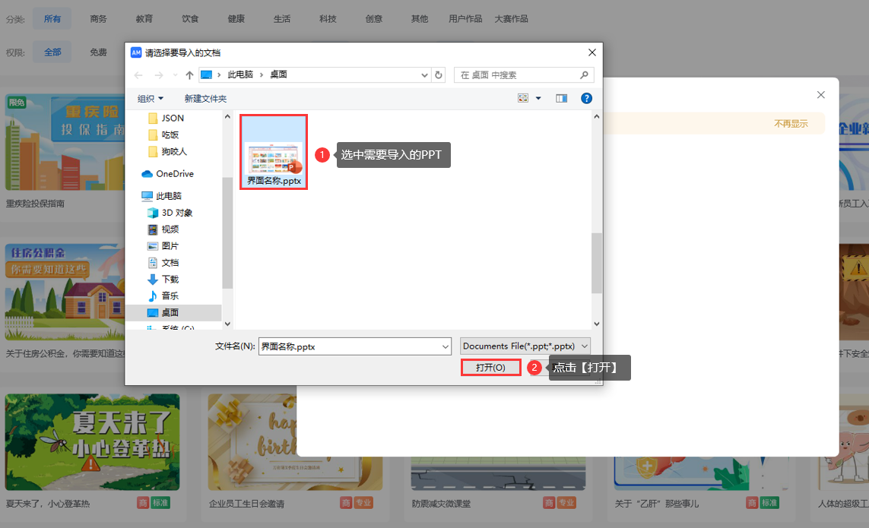The image size is (869, 528).
Task: Click the 打开(O) button
Action: pyautogui.click(x=490, y=367)
